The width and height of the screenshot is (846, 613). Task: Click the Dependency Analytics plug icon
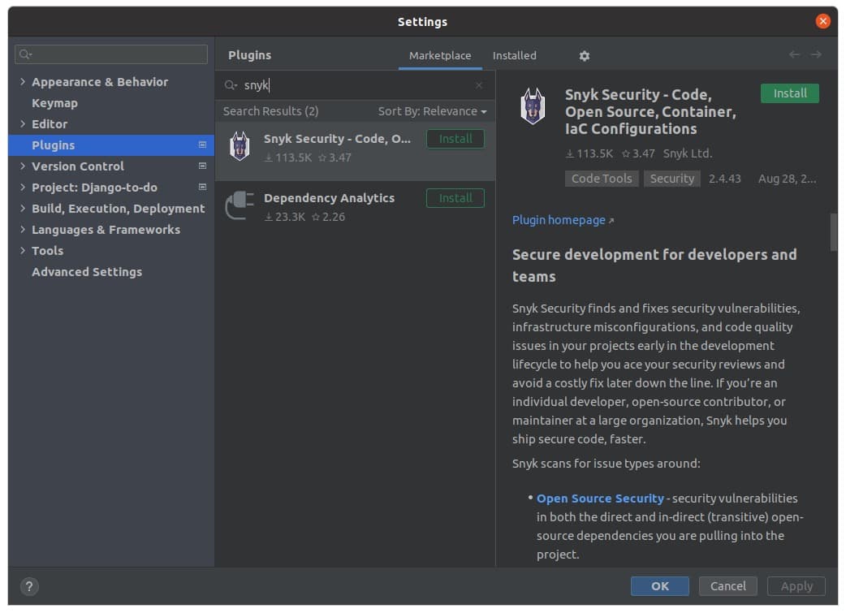pyautogui.click(x=240, y=206)
